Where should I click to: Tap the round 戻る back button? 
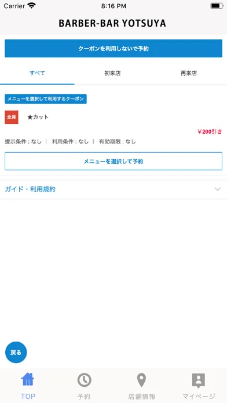[x=16, y=353]
